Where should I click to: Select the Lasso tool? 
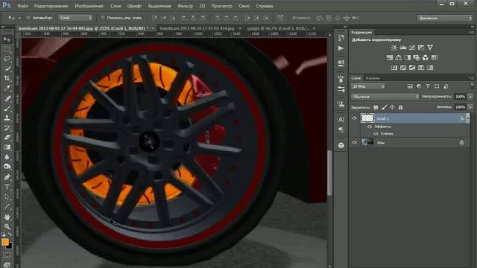7,59
